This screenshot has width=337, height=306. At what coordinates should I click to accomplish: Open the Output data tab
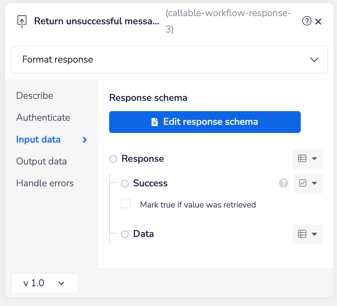41,161
